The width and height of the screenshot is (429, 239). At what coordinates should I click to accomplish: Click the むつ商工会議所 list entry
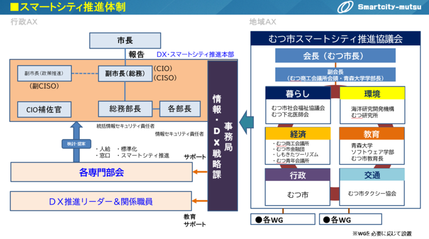(292, 144)
